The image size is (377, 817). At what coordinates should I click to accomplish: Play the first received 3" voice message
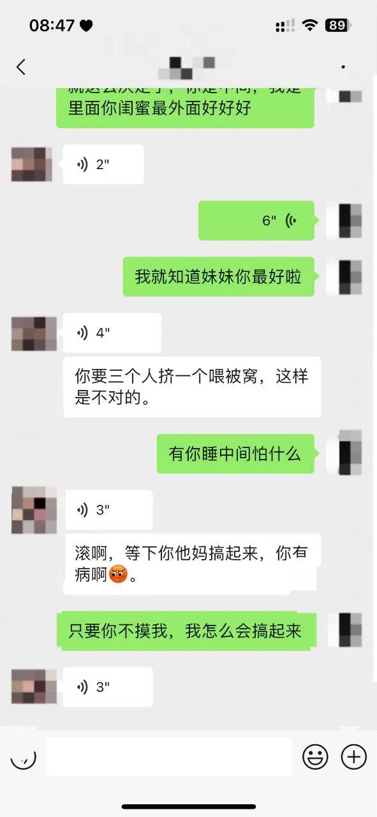(108, 510)
